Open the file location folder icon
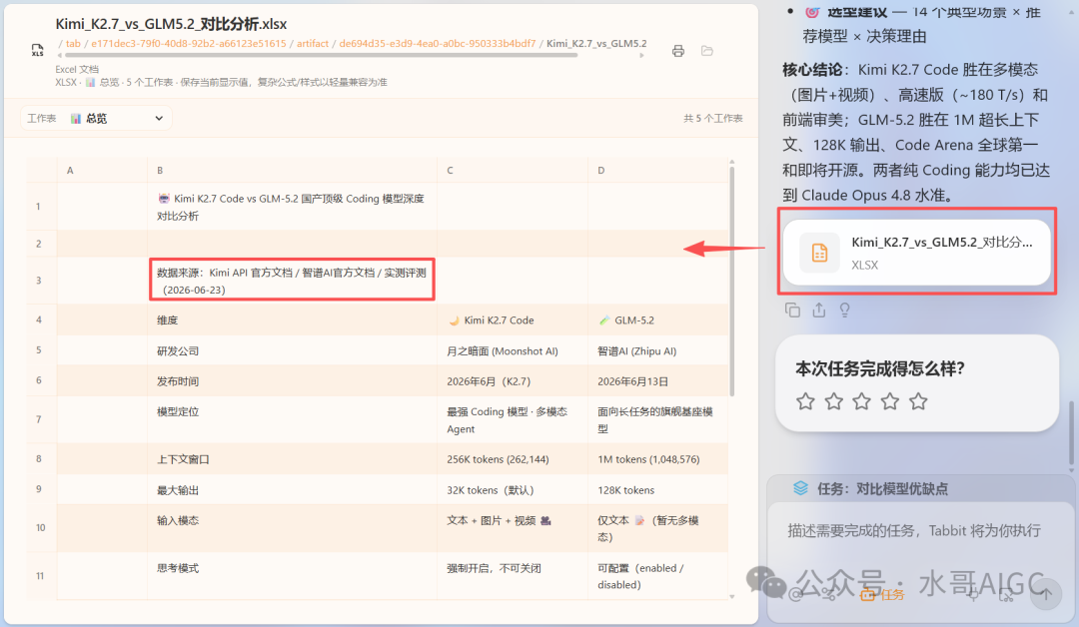Image resolution: width=1079 pixels, height=627 pixels. point(706,51)
